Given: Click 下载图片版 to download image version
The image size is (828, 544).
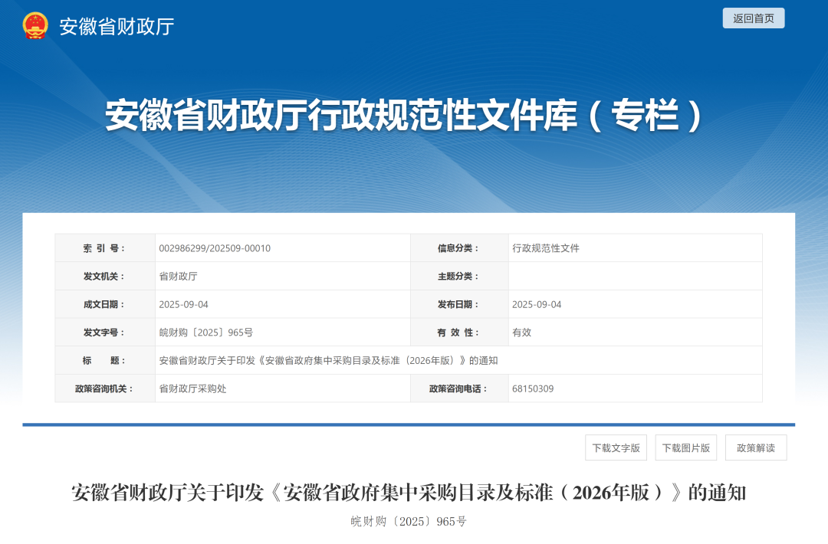Looking at the screenshot, I should (685, 447).
